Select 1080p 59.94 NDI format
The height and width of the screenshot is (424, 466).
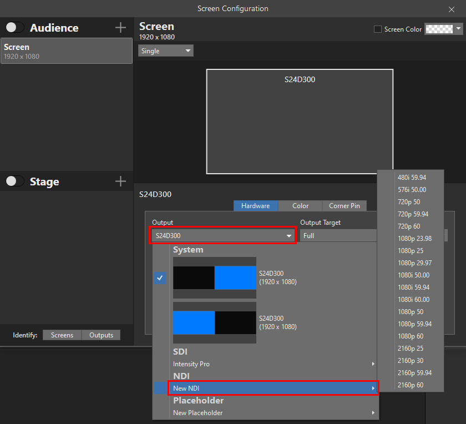[x=414, y=324]
